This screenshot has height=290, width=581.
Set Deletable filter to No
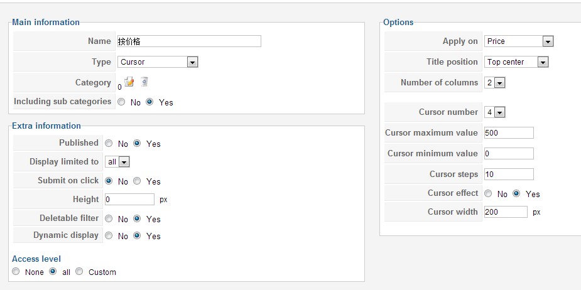(x=109, y=218)
